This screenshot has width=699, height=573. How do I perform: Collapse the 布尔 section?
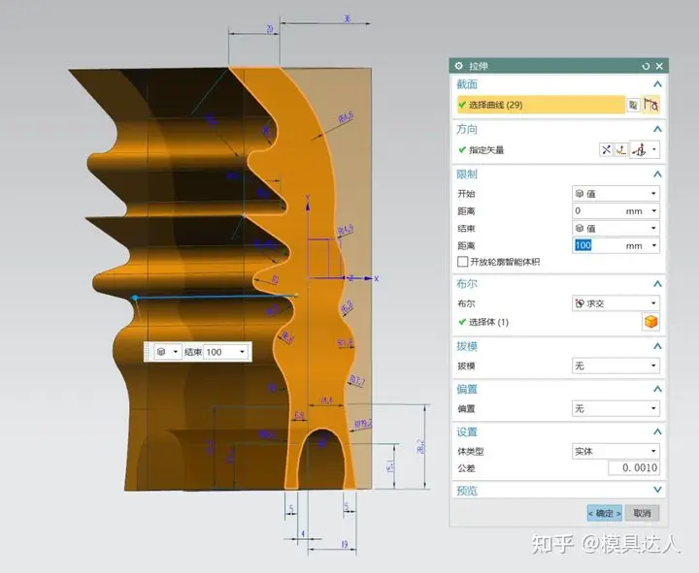tap(657, 284)
